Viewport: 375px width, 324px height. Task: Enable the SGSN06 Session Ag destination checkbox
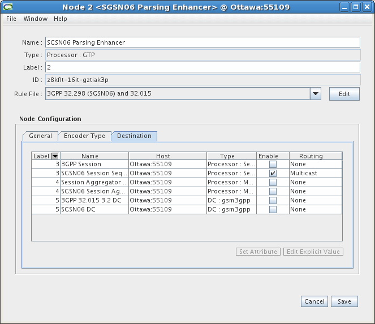[273, 191]
